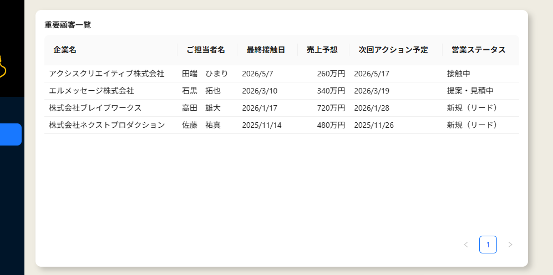Screen dimensions: 553x275
Task: Click the 営業ステータス column header
Action: 478,50
